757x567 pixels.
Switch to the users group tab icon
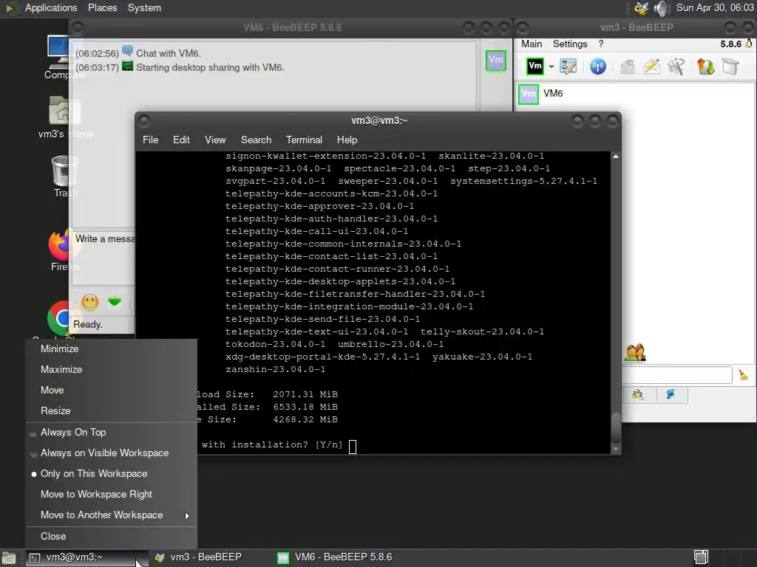click(638, 394)
